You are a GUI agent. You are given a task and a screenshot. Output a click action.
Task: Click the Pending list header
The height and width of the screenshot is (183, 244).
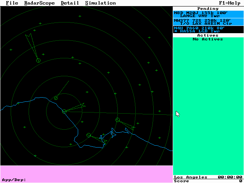pyautogui.click(x=208, y=8)
